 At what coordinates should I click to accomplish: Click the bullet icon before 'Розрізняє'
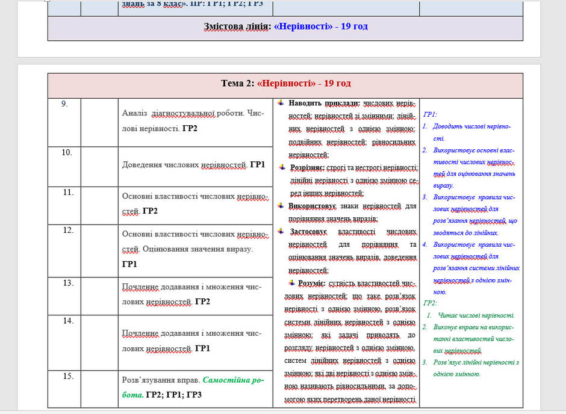(282, 168)
